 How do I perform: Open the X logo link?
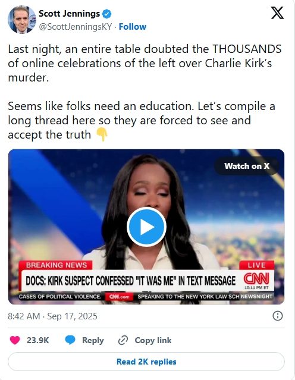pos(277,13)
